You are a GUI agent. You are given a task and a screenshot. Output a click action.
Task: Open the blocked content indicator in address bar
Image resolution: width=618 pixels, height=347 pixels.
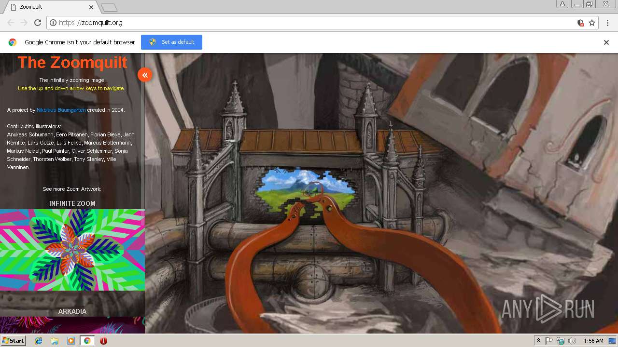coord(581,23)
